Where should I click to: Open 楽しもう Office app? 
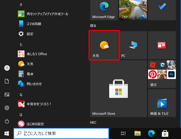(x=32, y=54)
